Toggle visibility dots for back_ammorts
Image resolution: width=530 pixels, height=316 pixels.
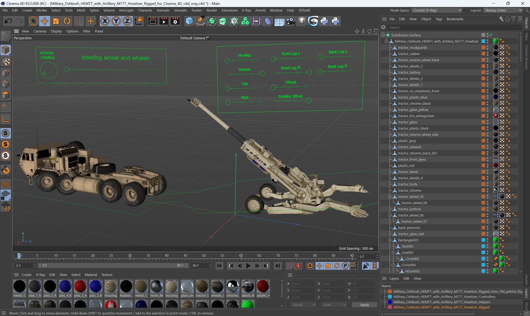tap(488, 228)
